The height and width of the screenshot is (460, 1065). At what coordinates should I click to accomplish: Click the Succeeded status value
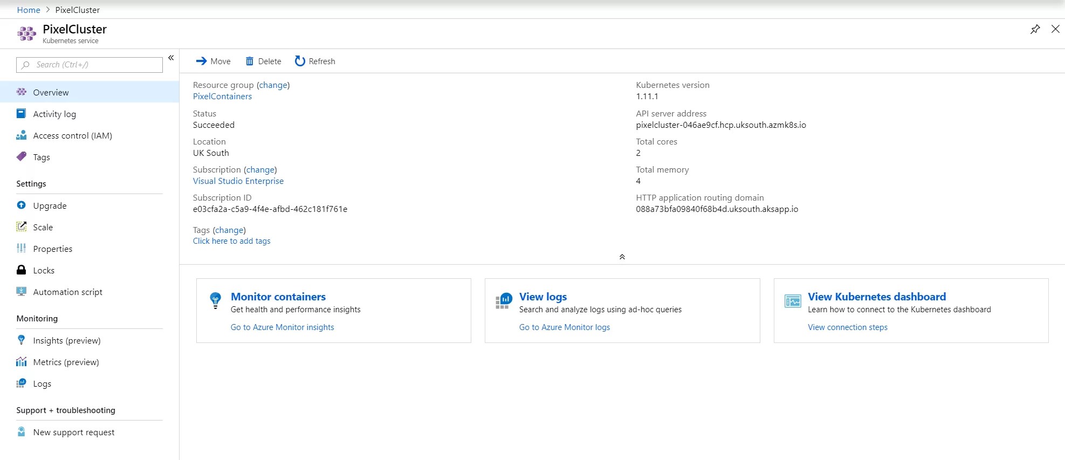214,125
